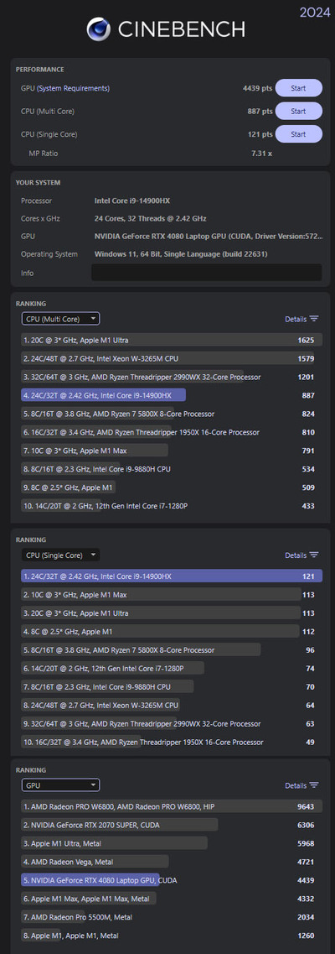Click the filter icon beside Details in GPU ranking
335x954 pixels.
tap(314, 785)
